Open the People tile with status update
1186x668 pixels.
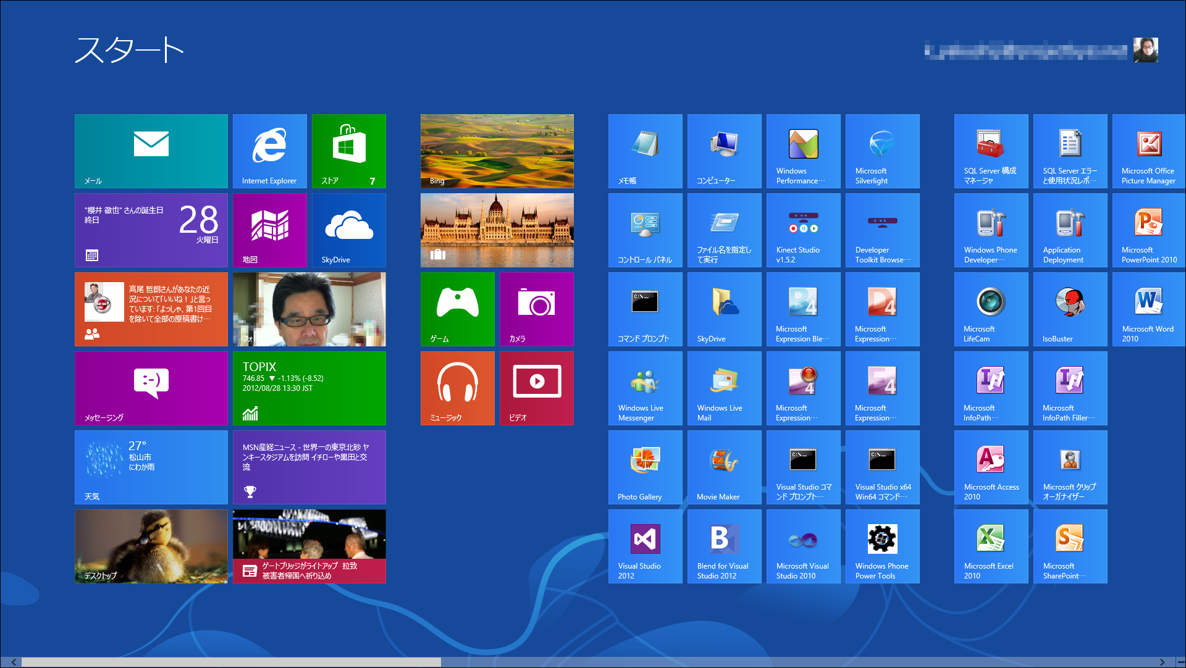(151, 309)
